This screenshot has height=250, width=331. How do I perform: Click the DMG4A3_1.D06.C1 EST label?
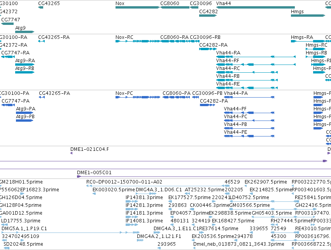point(159,190)
